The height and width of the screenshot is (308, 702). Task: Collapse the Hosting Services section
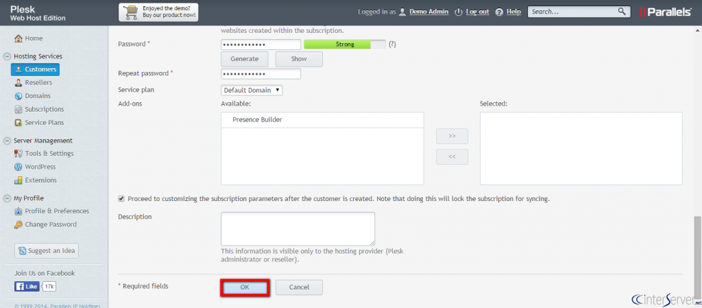point(7,57)
